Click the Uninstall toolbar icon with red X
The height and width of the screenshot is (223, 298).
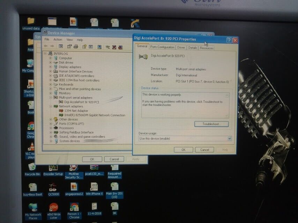pos(114,47)
